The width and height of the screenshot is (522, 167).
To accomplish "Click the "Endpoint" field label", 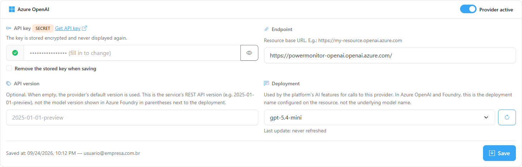I will 282,29.
